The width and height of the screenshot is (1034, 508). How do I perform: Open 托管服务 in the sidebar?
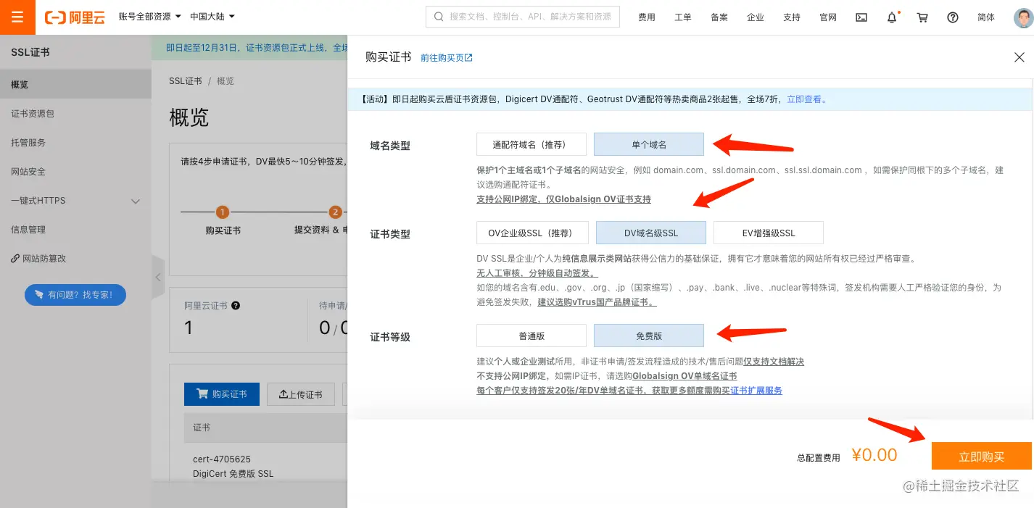point(75,143)
